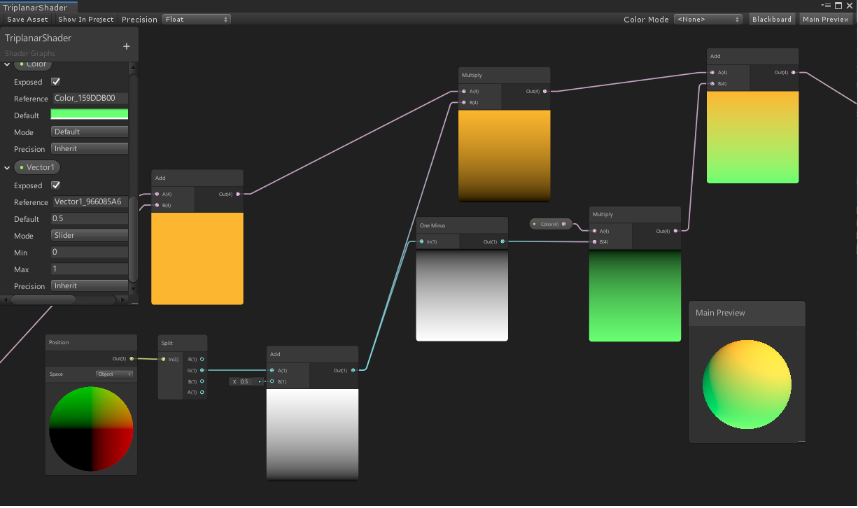Click the Save Asset button

tap(28, 19)
